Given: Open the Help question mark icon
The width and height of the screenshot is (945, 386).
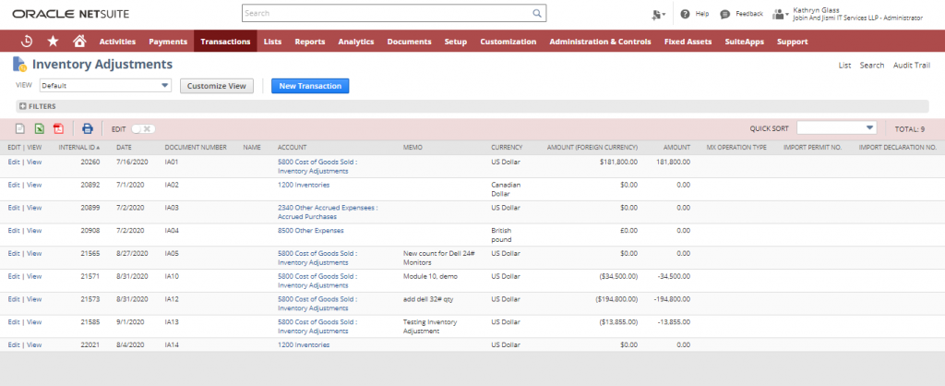Looking at the screenshot, I should pyautogui.click(x=685, y=15).
